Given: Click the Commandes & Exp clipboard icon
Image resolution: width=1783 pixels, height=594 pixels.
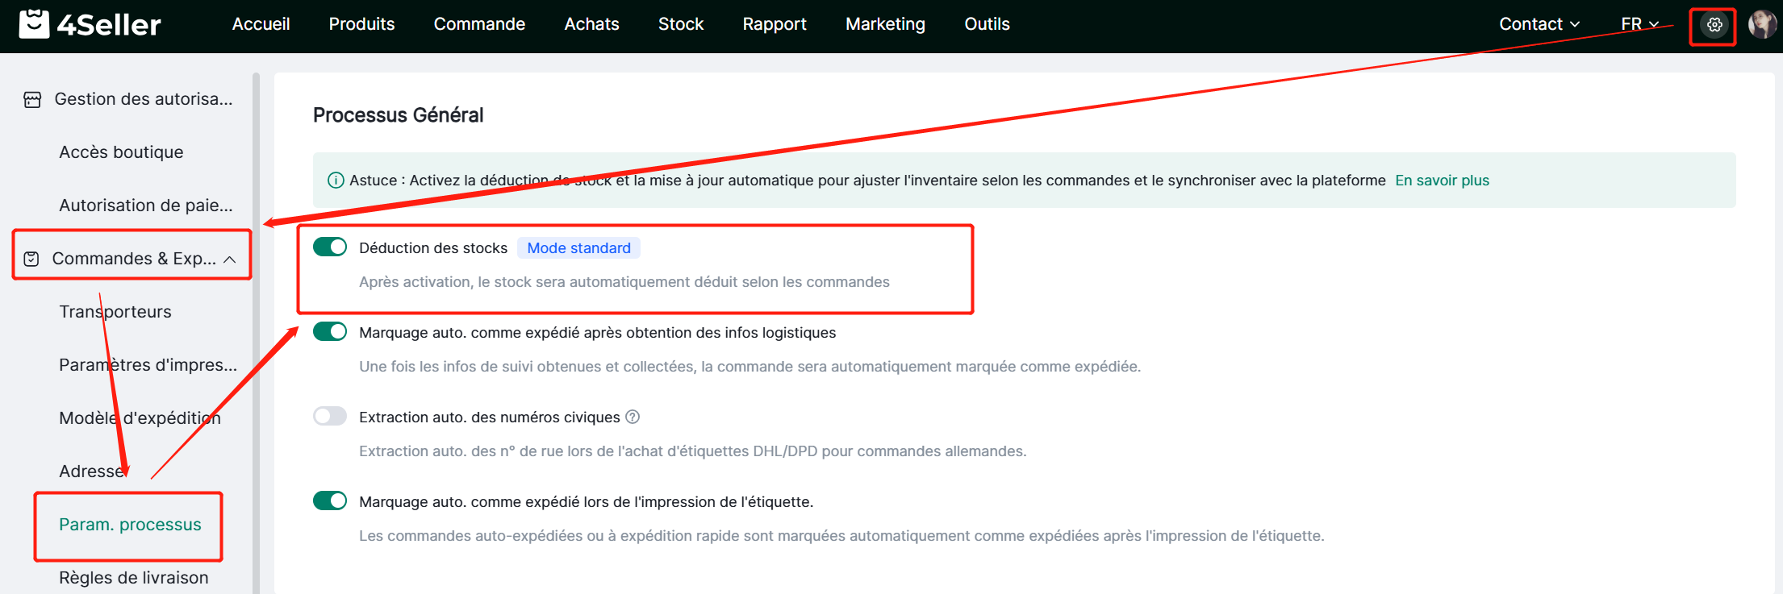Looking at the screenshot, I should (x=31, y=259).
